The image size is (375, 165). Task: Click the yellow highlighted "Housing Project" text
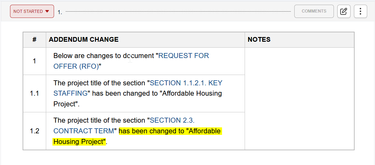(79, 141)
